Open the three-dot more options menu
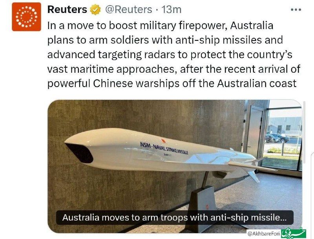314x239 pixels. point(296,9)
